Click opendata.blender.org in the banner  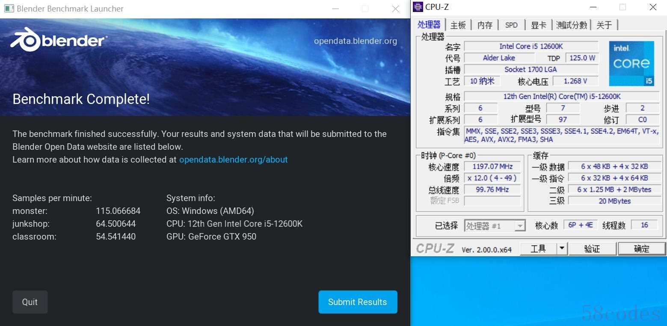pos(356,41)
